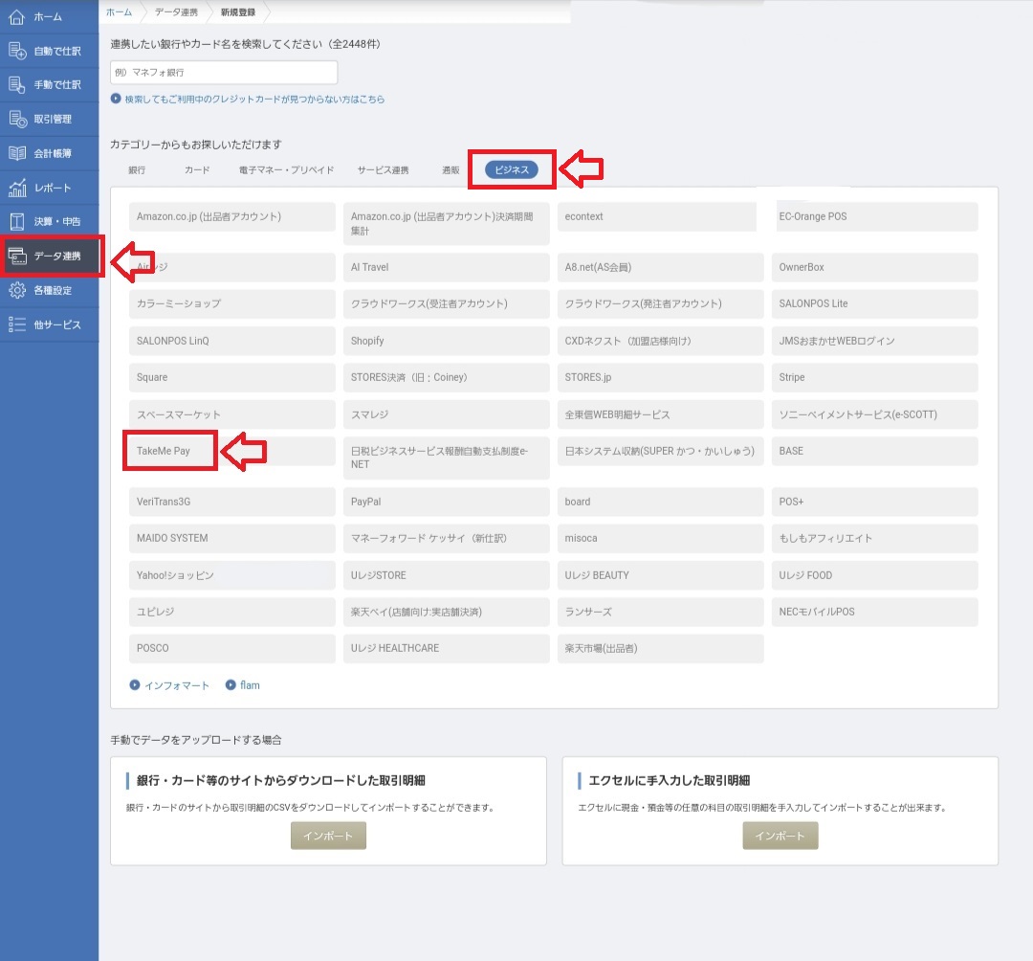Choose STORES決済 (旧：Coiney) service
The width and height of the screenshot is (1033, 961).
[x=446, y=378]
